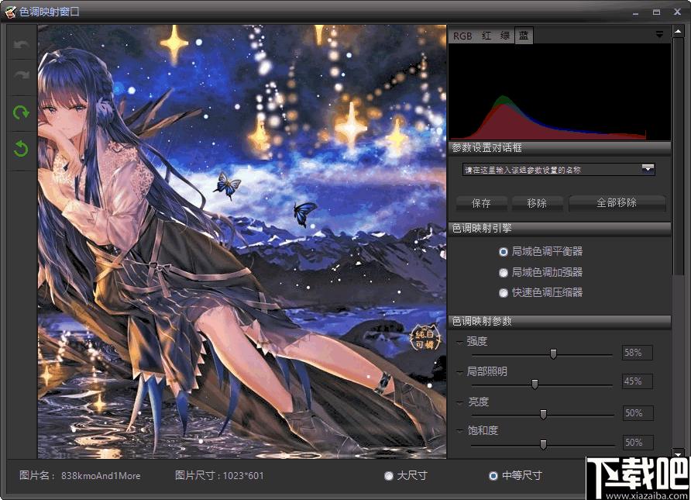
Task: Select the 大尺寸 radio button
Action: tap(389, 476)
